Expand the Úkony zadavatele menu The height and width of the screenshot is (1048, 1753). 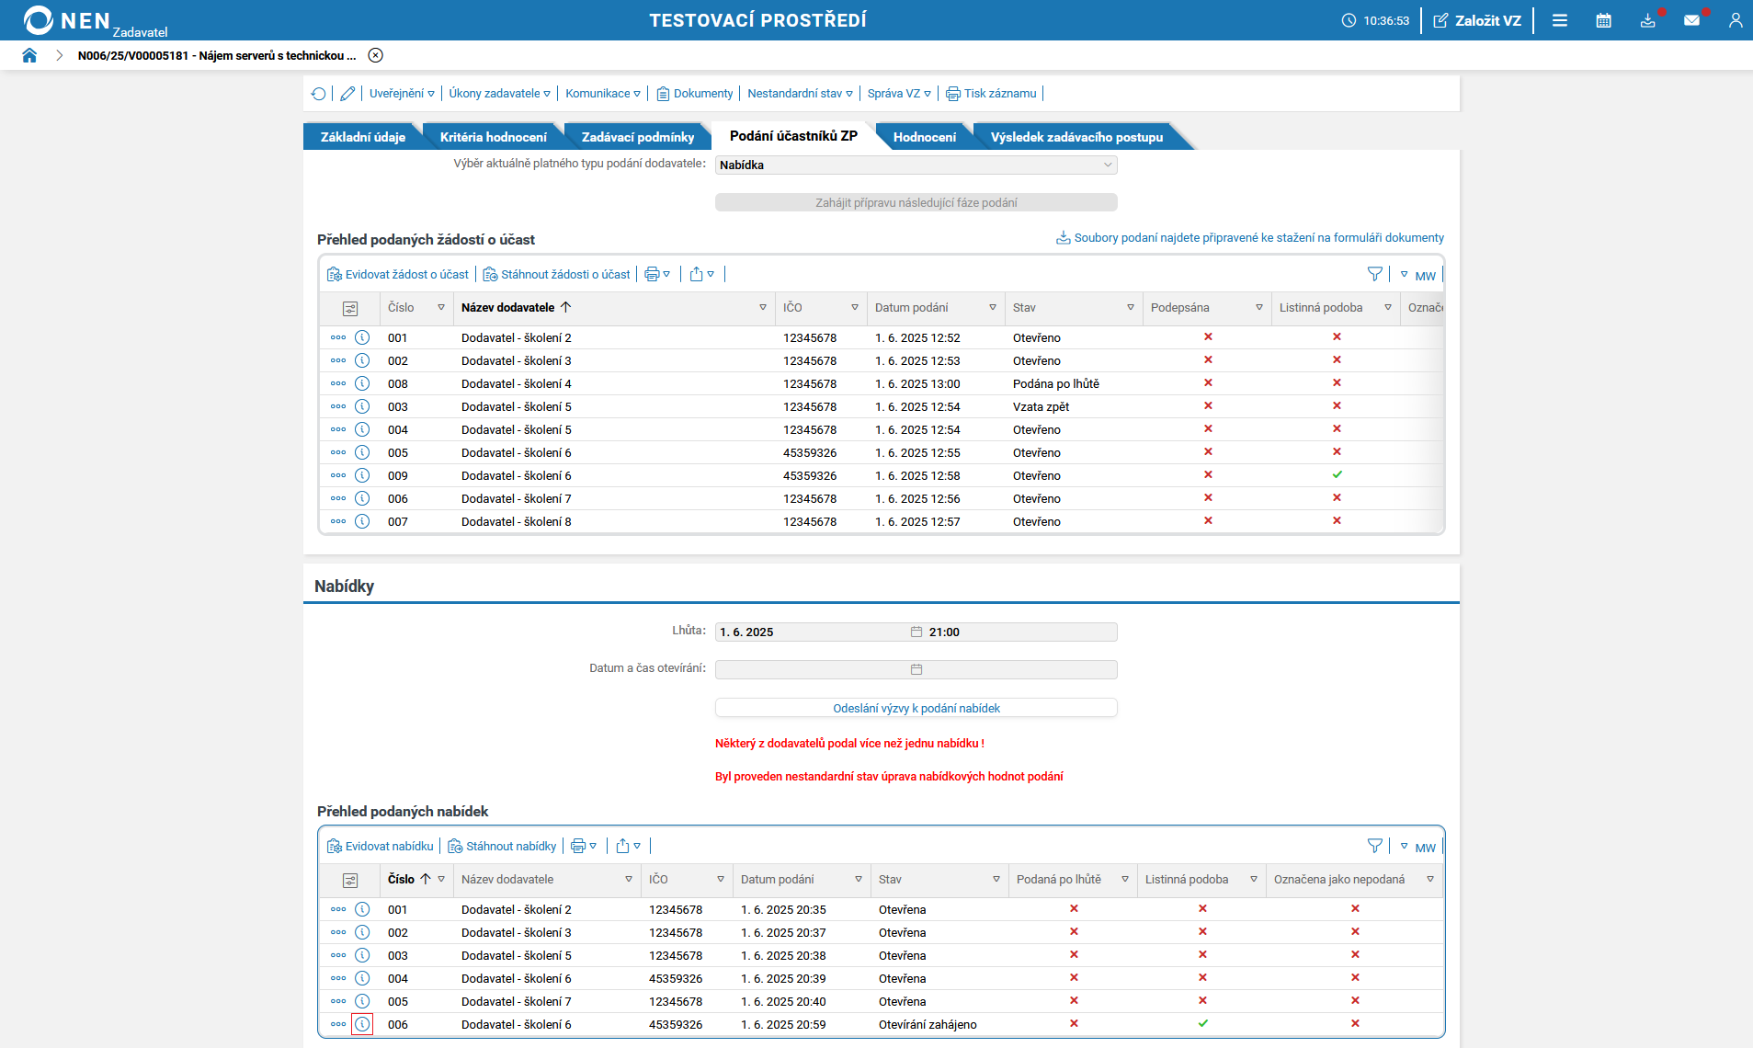click(x=499, y=94)
